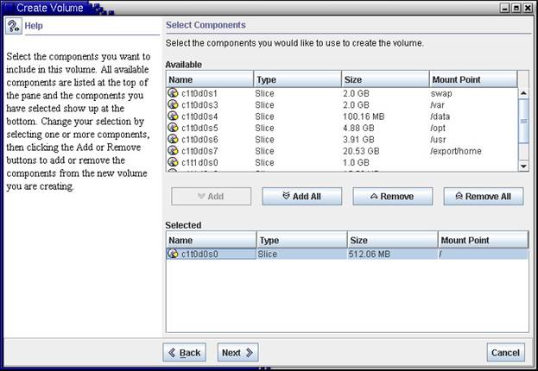Click the Help icon in left pane
Viewport: 538px width, 371px height.
14,26
